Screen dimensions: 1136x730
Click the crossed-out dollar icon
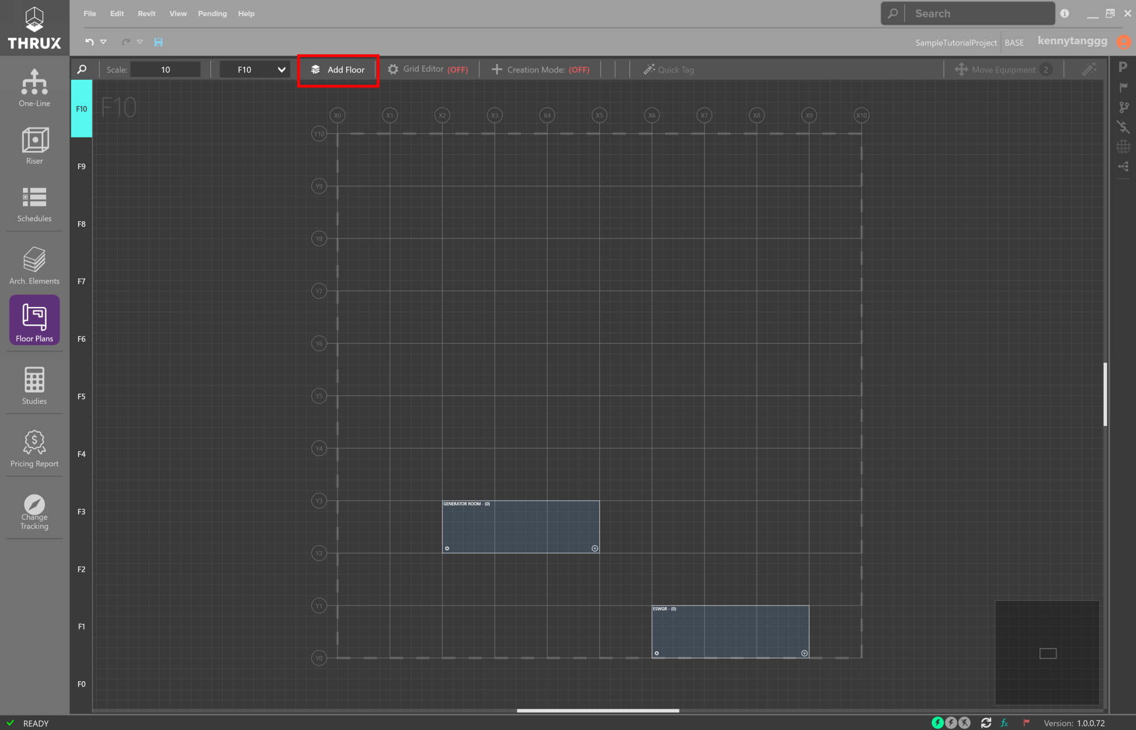coord(1123,127)
